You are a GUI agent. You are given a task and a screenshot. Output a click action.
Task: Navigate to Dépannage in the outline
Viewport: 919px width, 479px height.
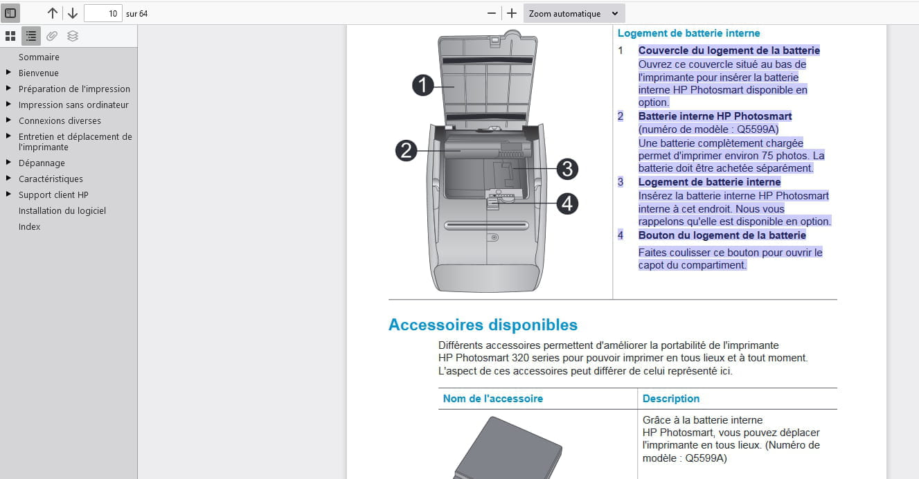[42, 163]
